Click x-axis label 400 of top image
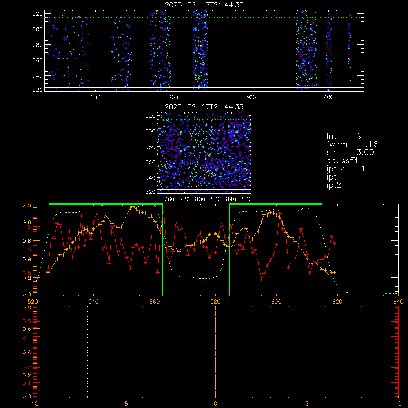Viewport: 408px width, 408px height. (328, 98)
